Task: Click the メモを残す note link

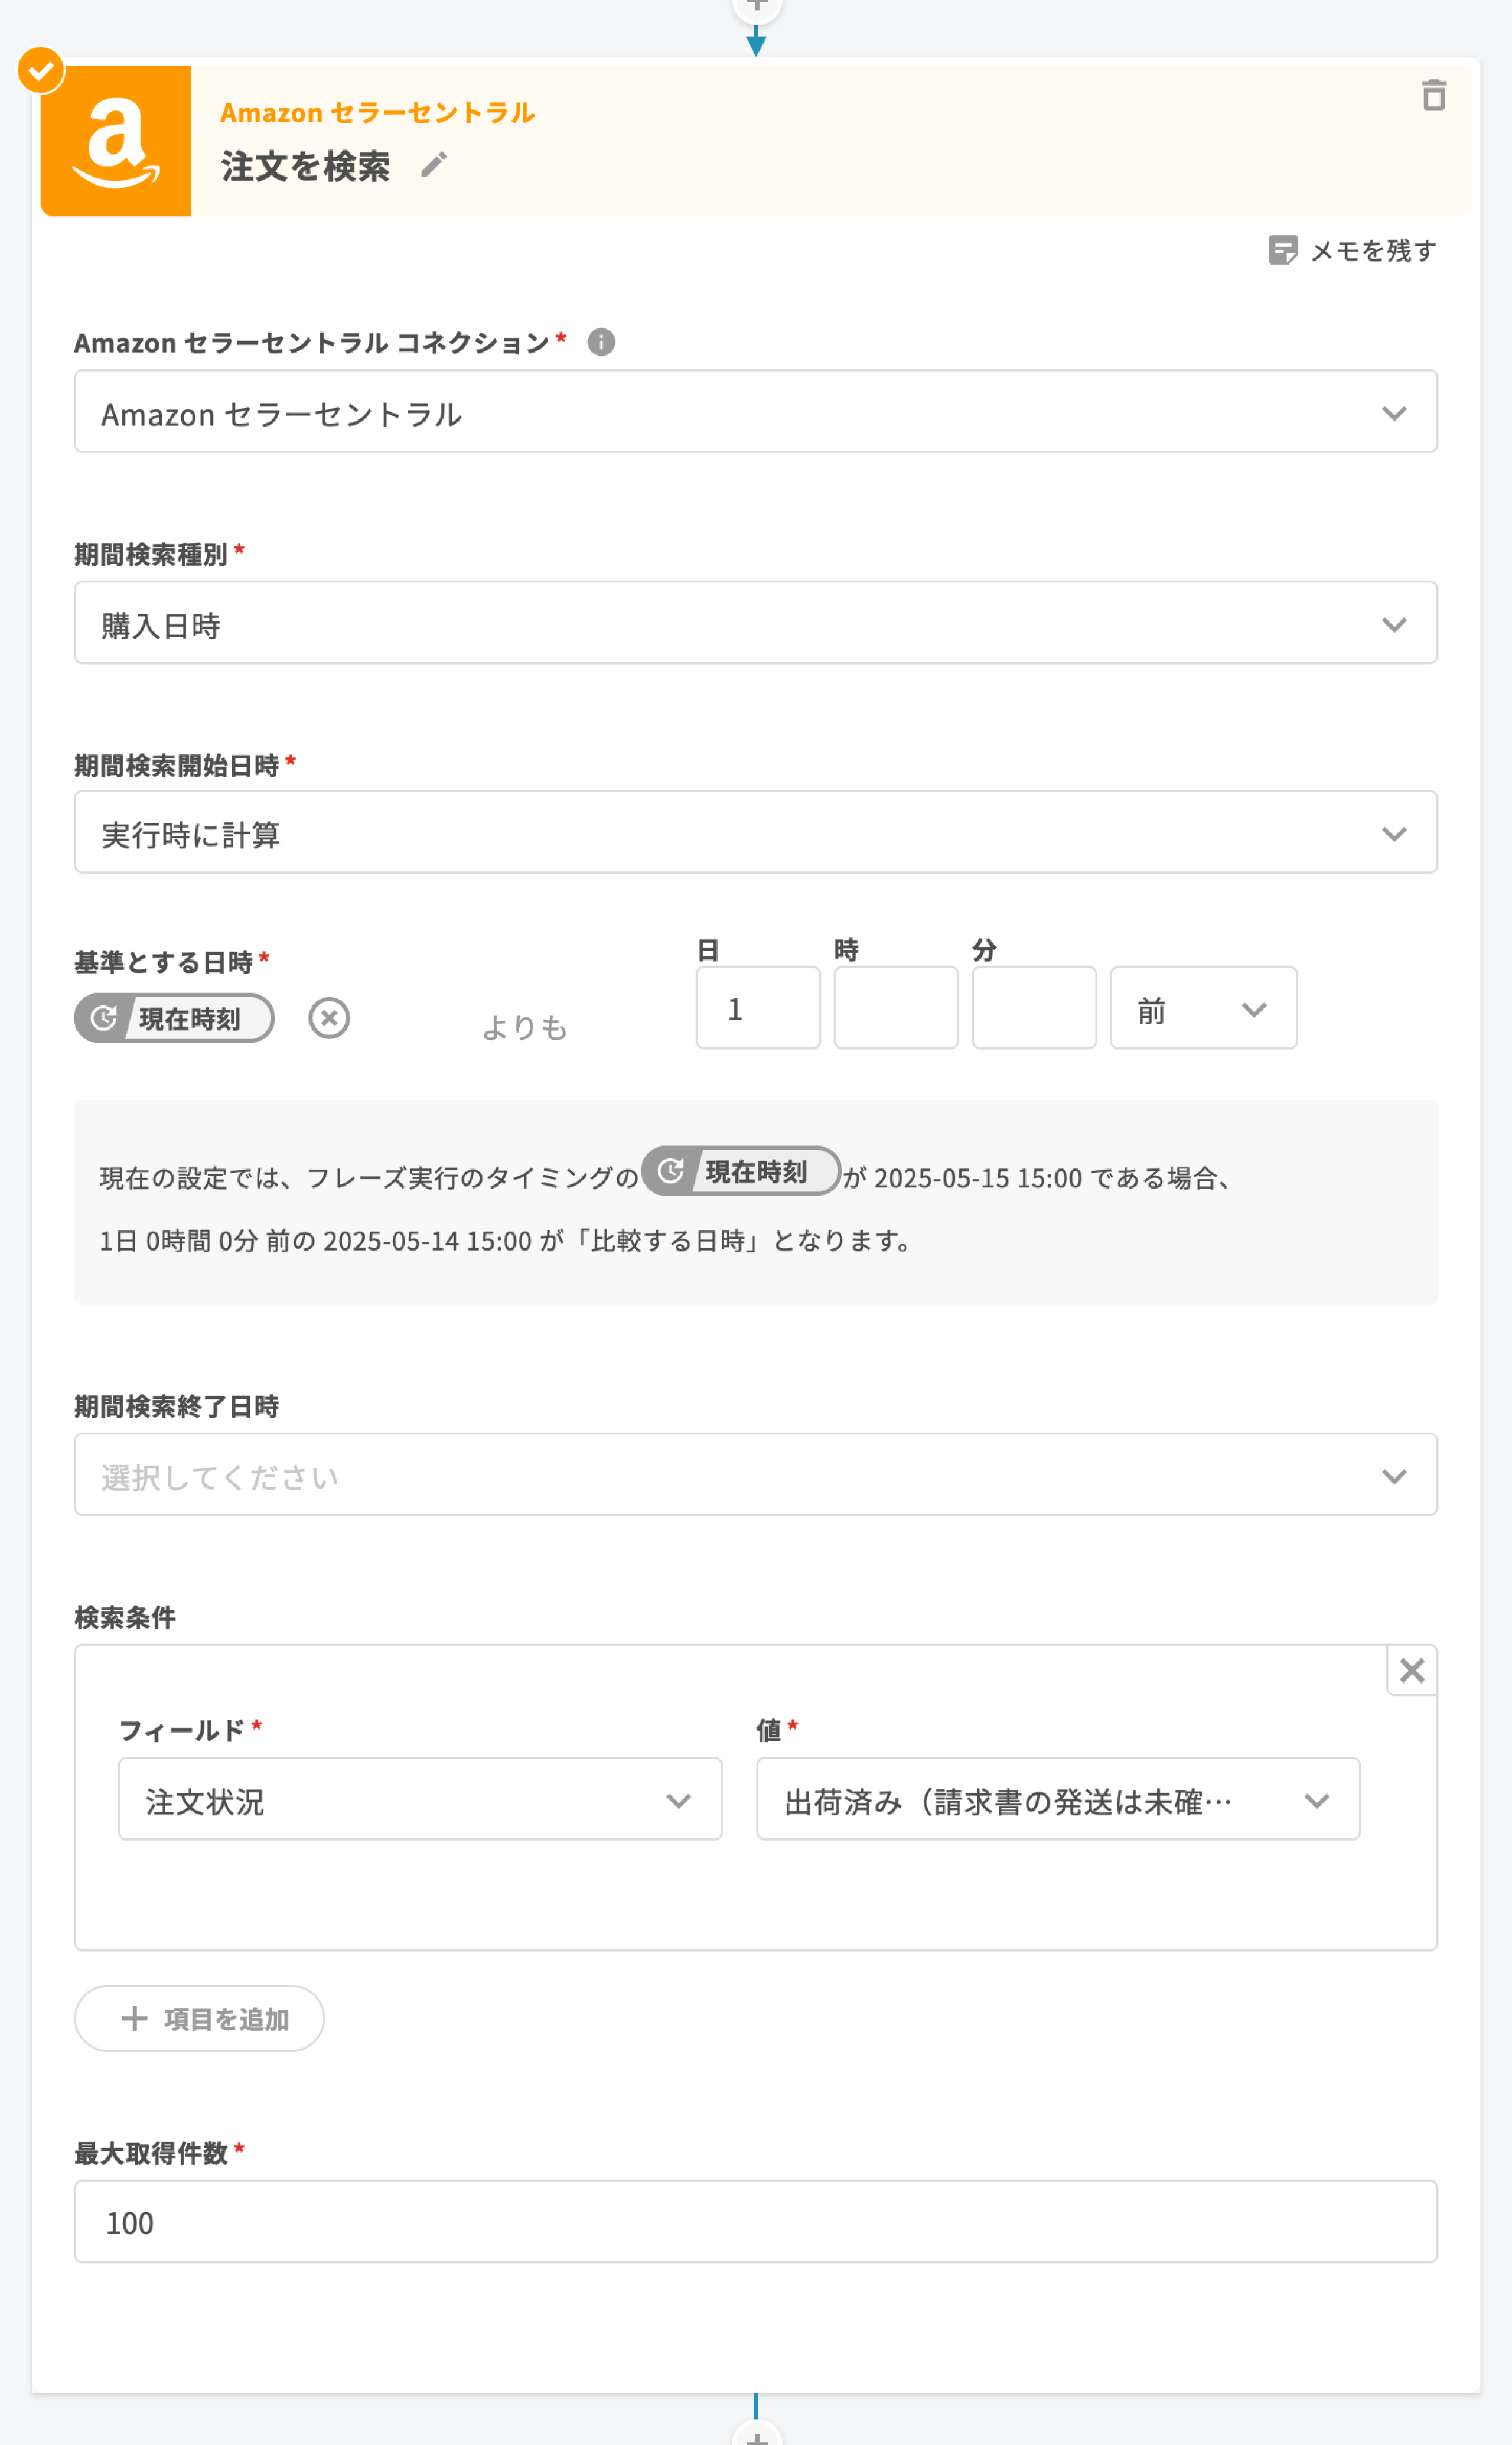Action: pos(1352,250)
